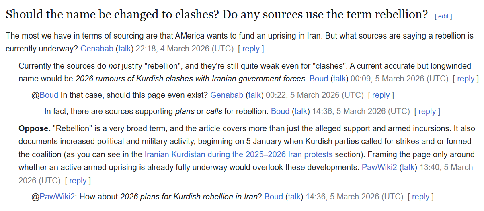Open Boud's user link in the last comment
This screenshot has width=484, height=211.
pyautogui.click(x=274, y=197)
